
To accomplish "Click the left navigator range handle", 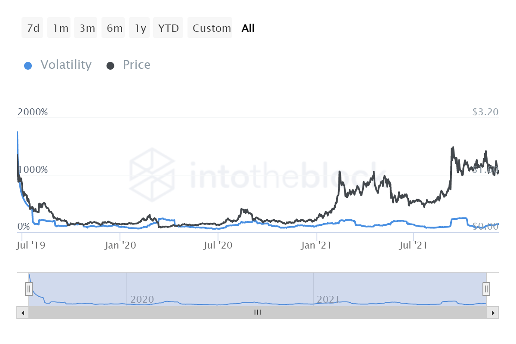I will tap(29, 288).
